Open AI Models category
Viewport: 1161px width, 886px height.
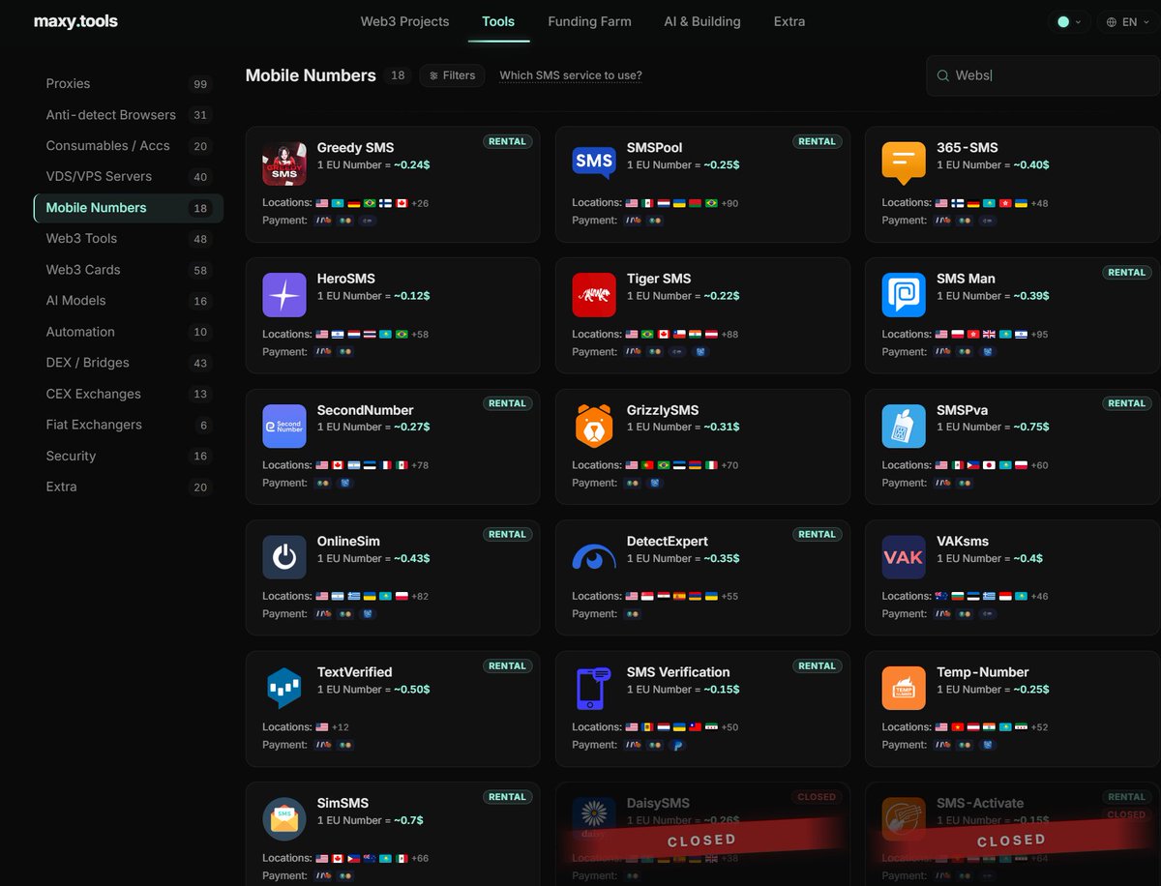pyautogui.click(x=128, y=300)
